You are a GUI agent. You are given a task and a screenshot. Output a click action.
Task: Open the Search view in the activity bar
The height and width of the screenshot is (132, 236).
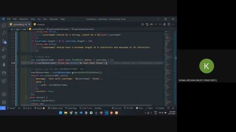[4, 33]
